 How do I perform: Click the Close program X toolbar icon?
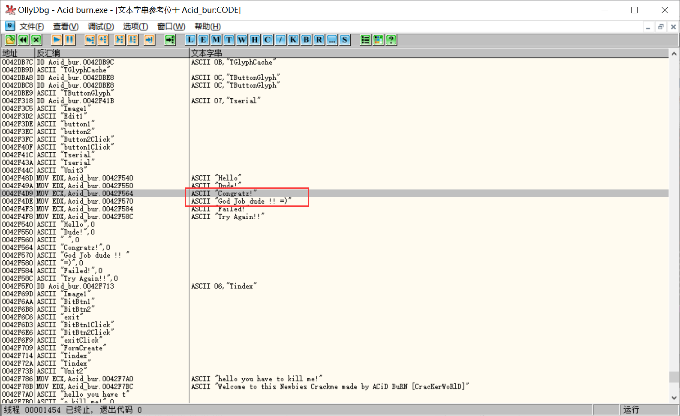pyautogui.click(x=36, y=40)
